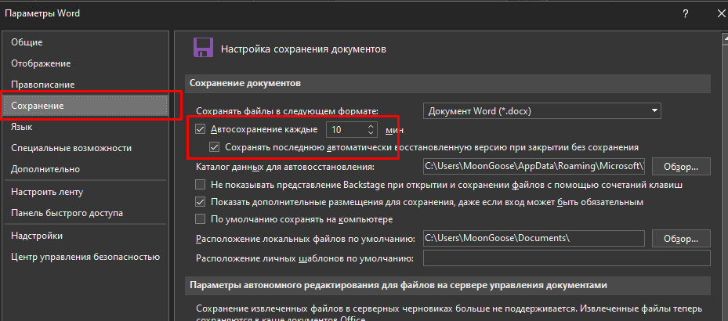Open Специальные возможности category

(85, 148)
